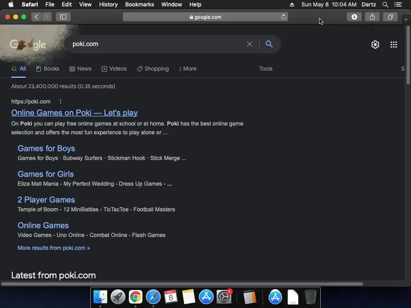The width and height of the screenshot is (411, 308).
Task: Open the Online Games sitelink
Action: coord(43,225)
